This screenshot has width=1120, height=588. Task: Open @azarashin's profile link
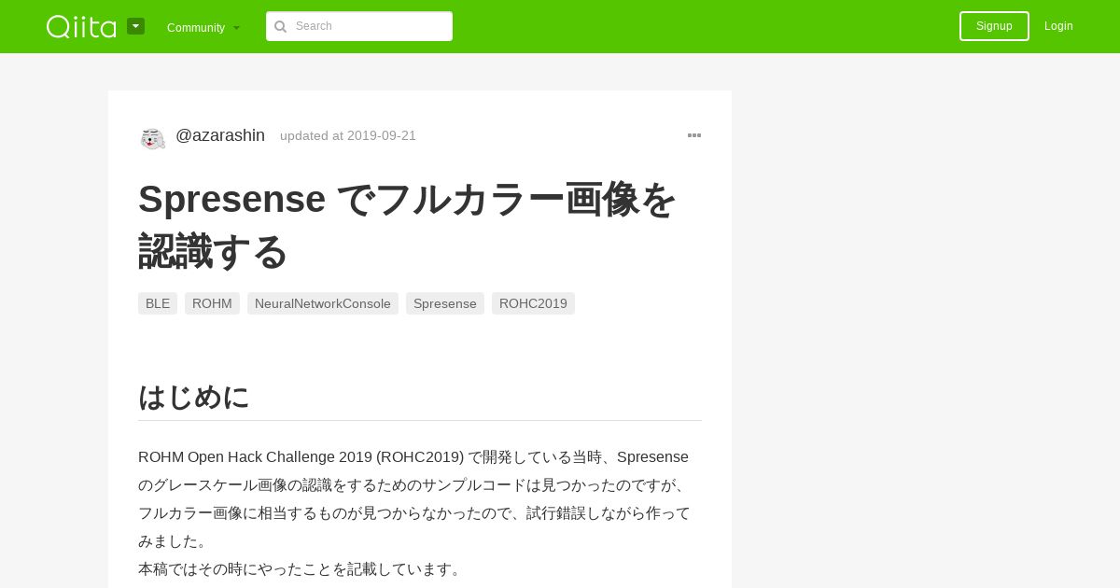(220, 135)
